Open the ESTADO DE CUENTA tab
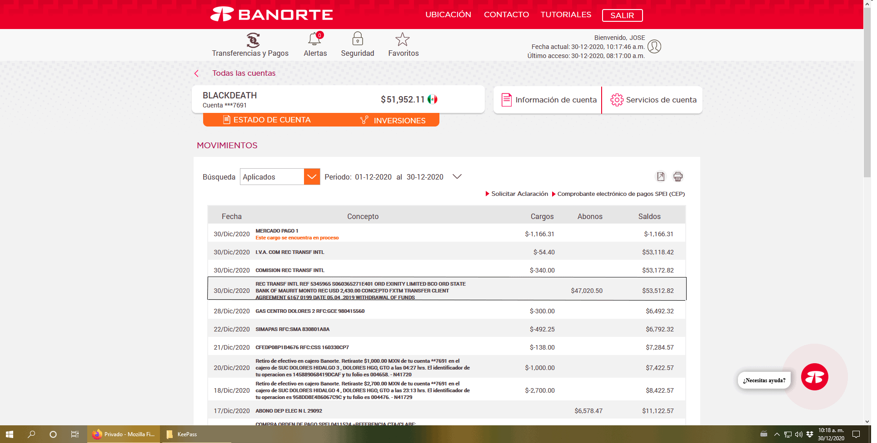The height and width of the screenshot is (443, 877). pyautogui.click(x=267, y=120)
